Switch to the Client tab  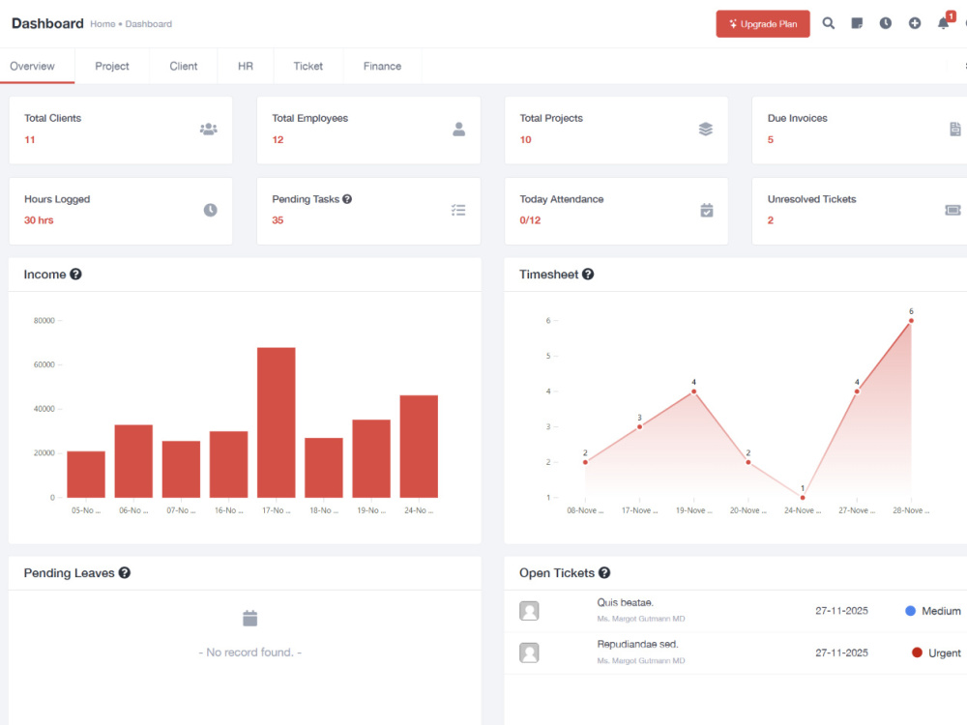click(183, 66)
